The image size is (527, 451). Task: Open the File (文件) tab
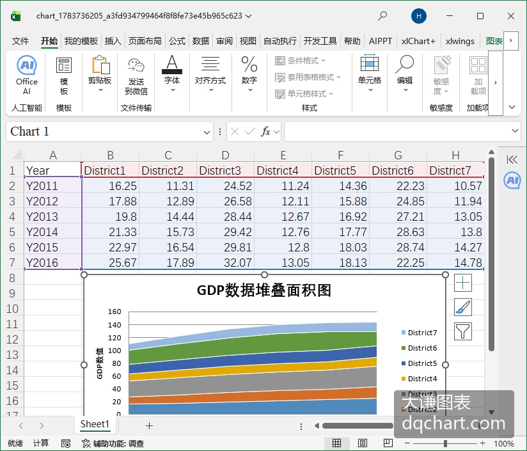click(20, 41)
